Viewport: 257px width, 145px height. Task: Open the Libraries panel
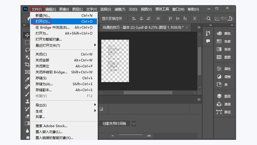pyautogui.click(x=222, y=84)
